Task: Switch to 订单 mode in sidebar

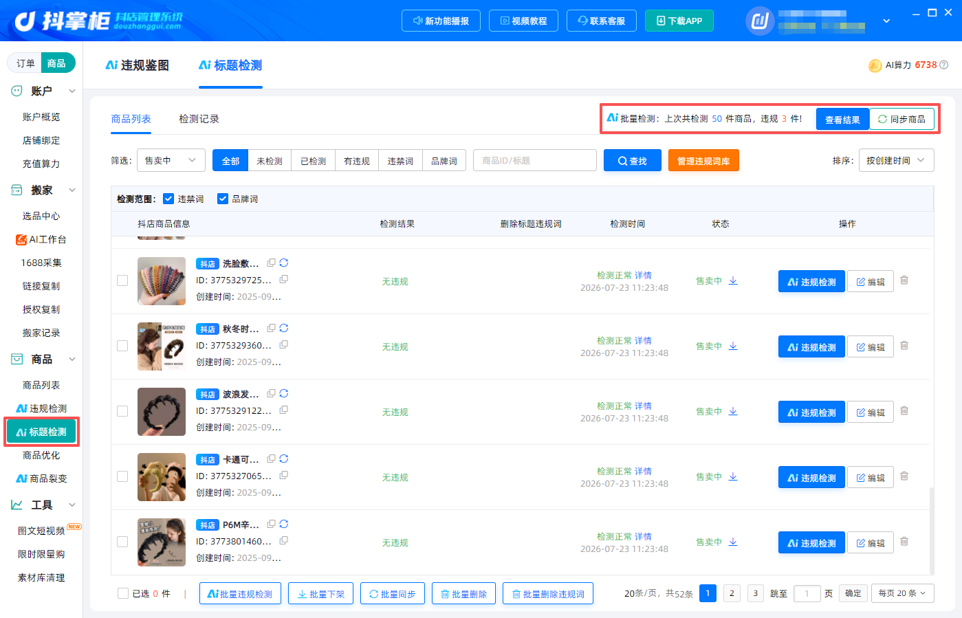Action: tap(25, 63)
